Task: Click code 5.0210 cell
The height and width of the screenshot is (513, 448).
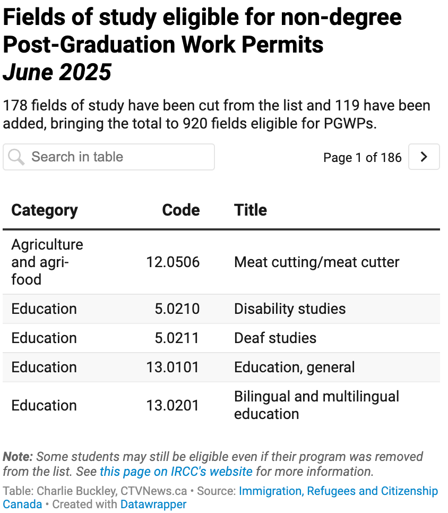Action: [x=177, y=309]
